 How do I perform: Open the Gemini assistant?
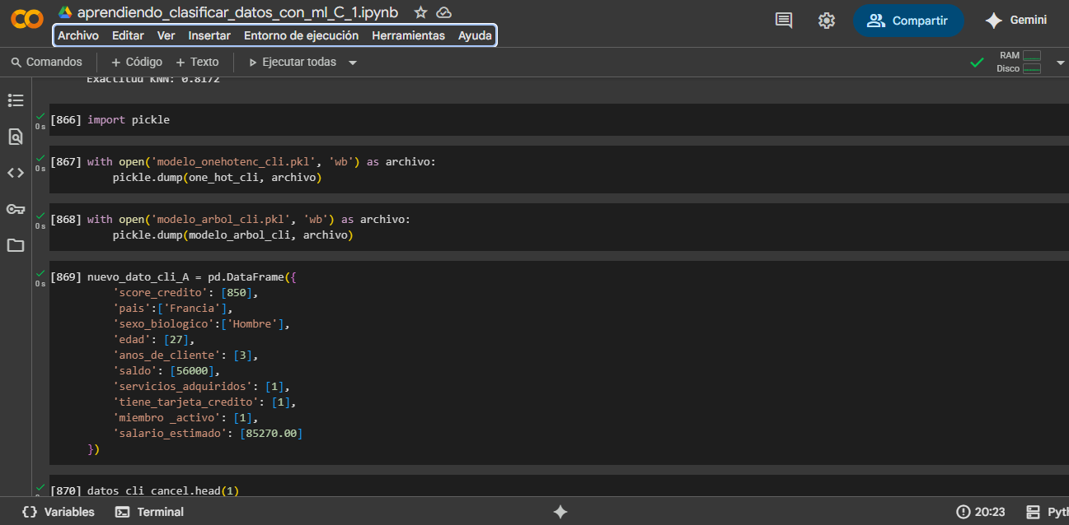point(1016,21)
